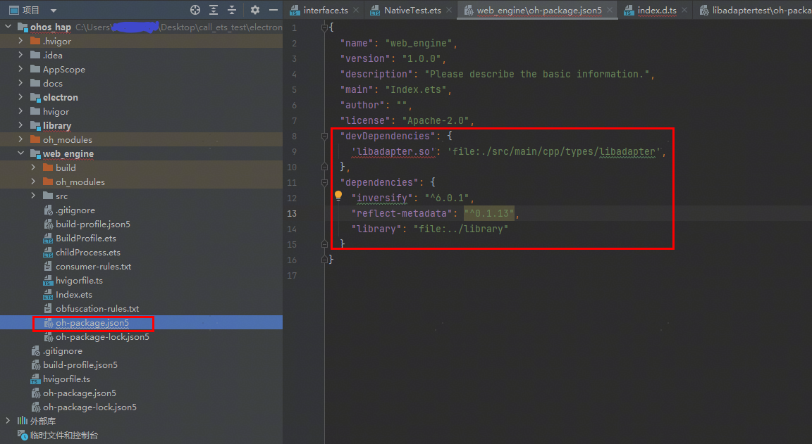Click the Expand All icon in project toolbar
The image size is (812, 444).
click(x=214, y=10)
